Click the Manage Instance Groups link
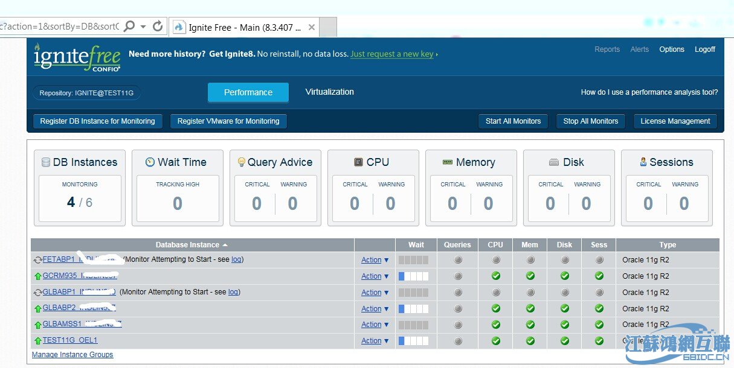Image resolution: width=734 pixels, height=368 pixels. [x=72, y=355]
